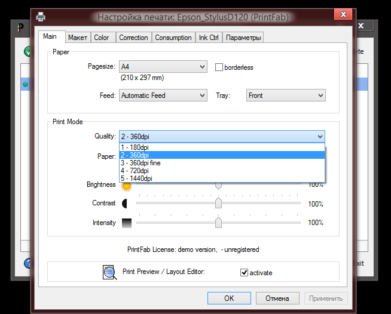Select the 2 - 360dpi quality option

(222, 155)
